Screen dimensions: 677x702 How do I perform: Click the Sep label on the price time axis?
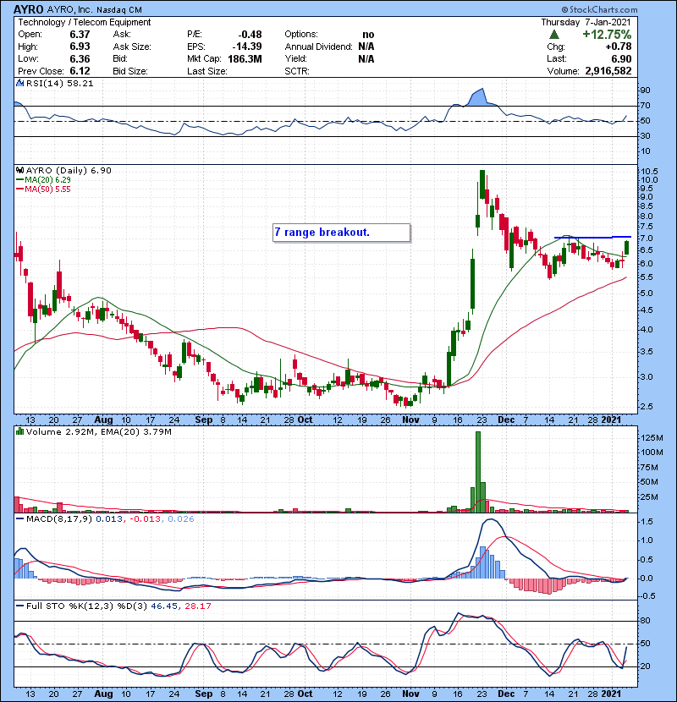pyautogui.click(x=203, y=420)
